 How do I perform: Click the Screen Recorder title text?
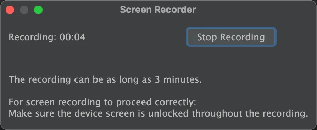tap(158, 10)
